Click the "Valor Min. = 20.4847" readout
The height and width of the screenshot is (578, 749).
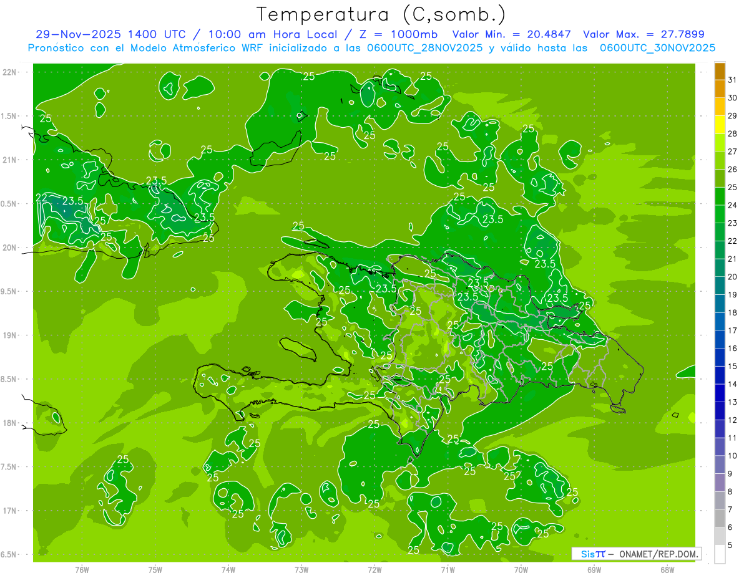[x=512, y=34]
